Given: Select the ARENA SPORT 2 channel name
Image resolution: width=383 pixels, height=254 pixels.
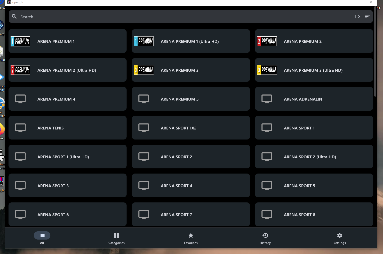Looking at the screenshot, I should pos(176,157).
